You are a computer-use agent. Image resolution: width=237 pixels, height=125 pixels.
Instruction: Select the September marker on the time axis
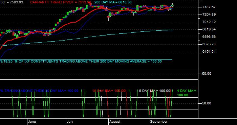159,122
